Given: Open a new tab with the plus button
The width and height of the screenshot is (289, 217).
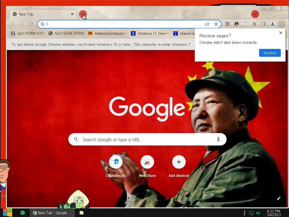Looking at the screenshot, I should 83,14.
